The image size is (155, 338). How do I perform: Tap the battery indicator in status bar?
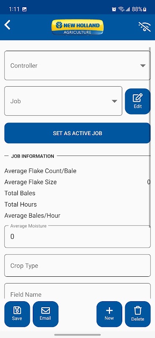coord(145,9)
